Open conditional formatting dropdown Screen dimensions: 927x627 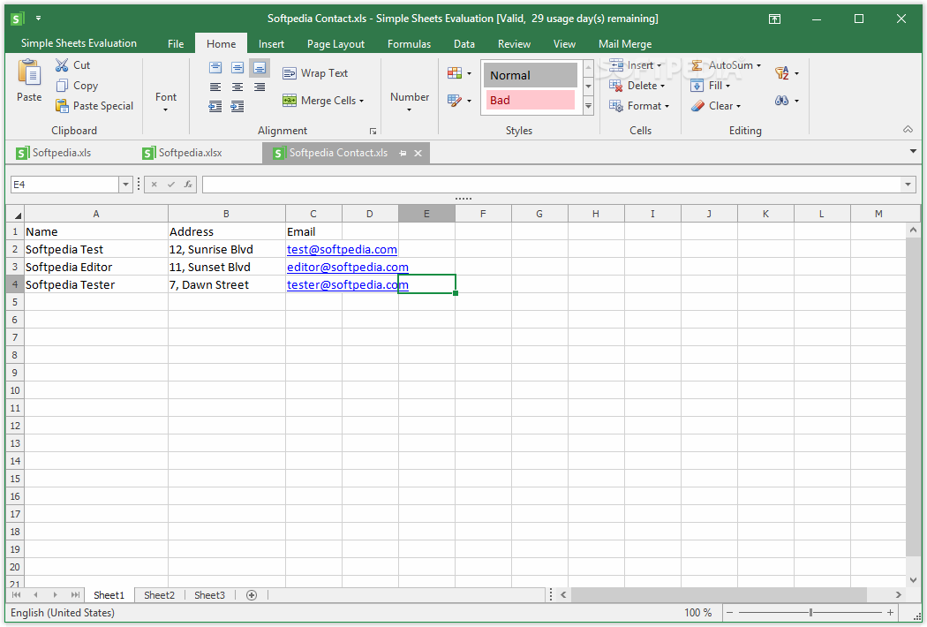pos(459,73)
